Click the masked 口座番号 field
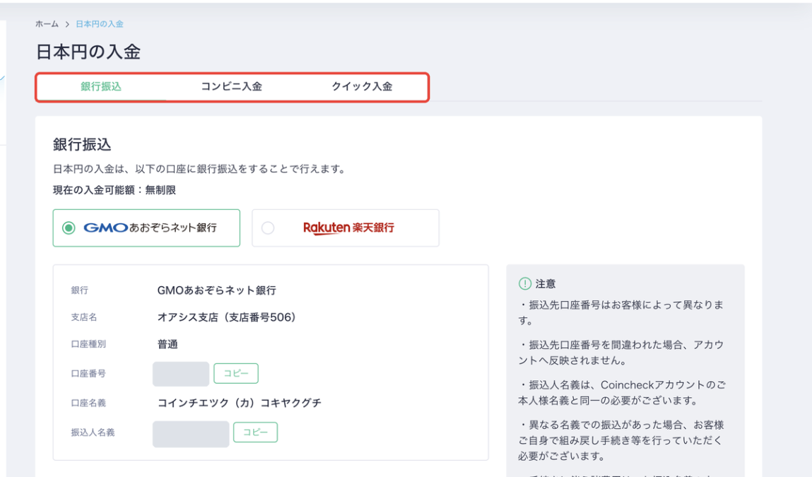Screen dimensions: 812x477 [181, 374]
